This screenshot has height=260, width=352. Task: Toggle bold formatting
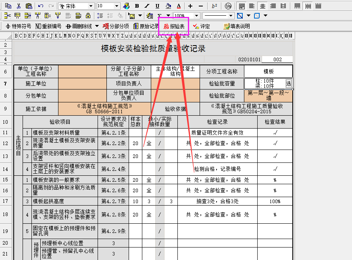coord(137,6)
